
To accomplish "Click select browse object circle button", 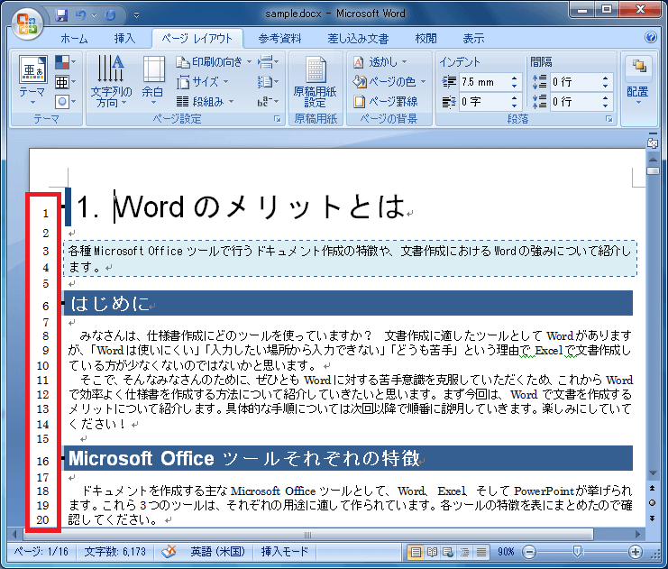I will pyautogui.click(x=653, y=503).
